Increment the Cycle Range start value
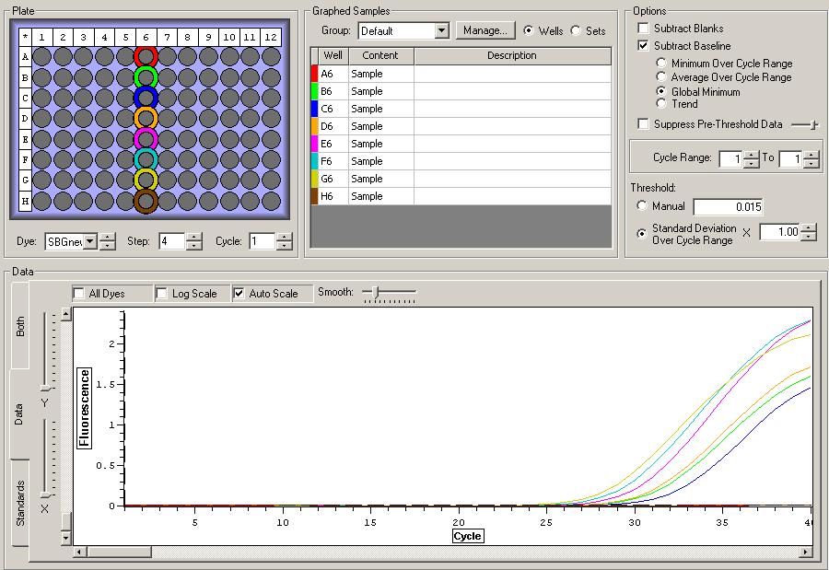Viewport: 829px width, 570px height. [x=752, y=155]
